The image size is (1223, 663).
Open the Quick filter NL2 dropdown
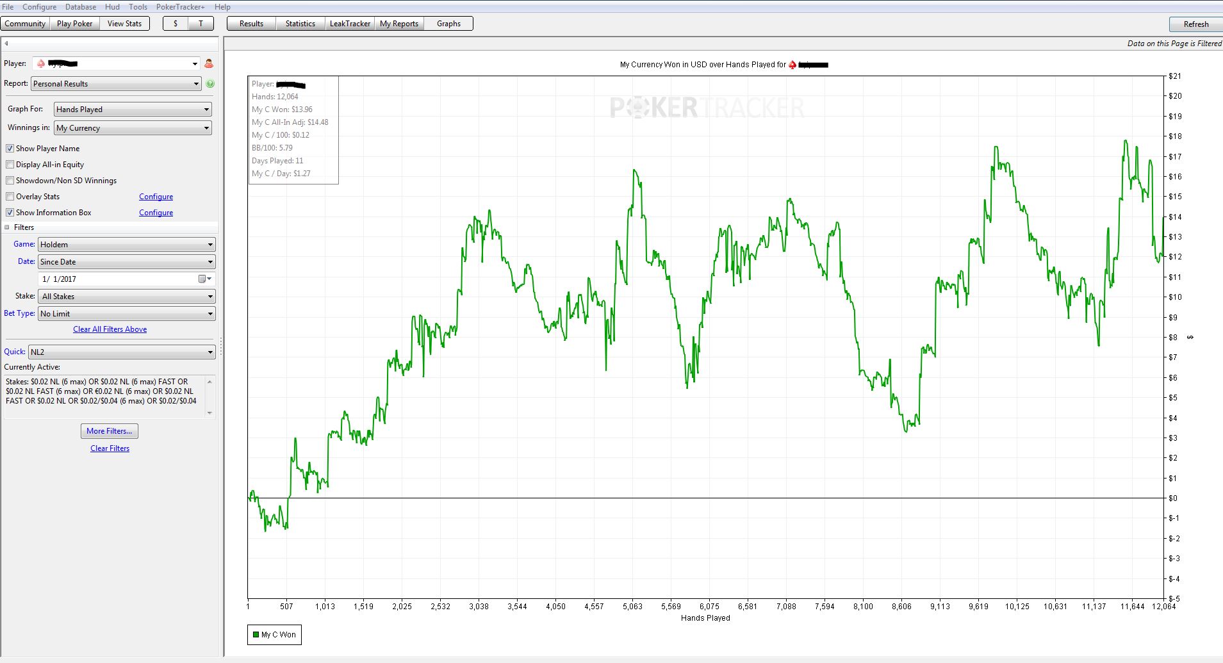point(122,352)
